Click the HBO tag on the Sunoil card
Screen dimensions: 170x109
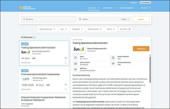(x=34, y=58)
